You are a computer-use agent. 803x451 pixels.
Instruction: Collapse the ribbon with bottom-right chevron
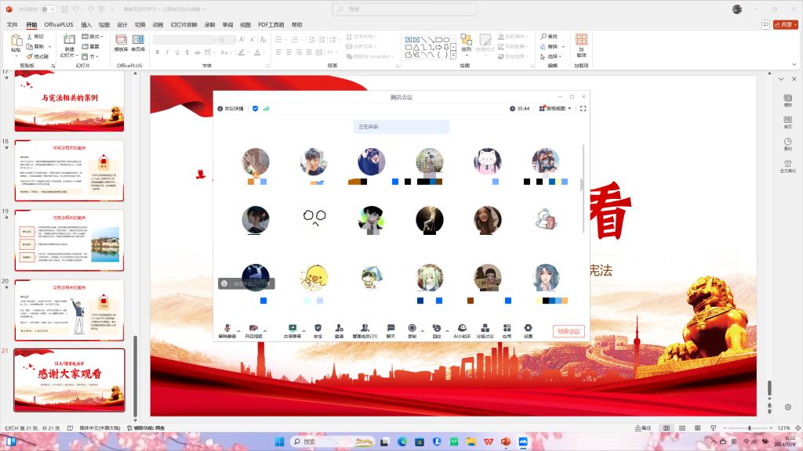click(794, 65)
